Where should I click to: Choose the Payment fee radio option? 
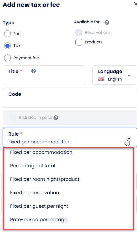coord(7,58)
